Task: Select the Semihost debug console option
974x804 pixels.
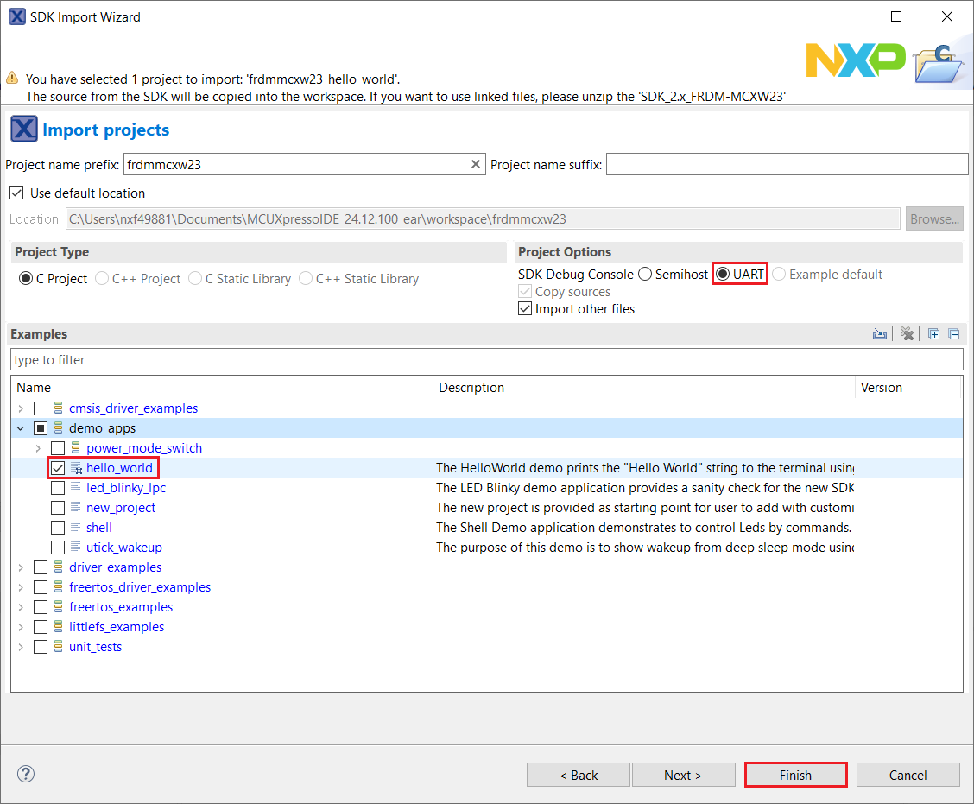Action: point(645,274)
